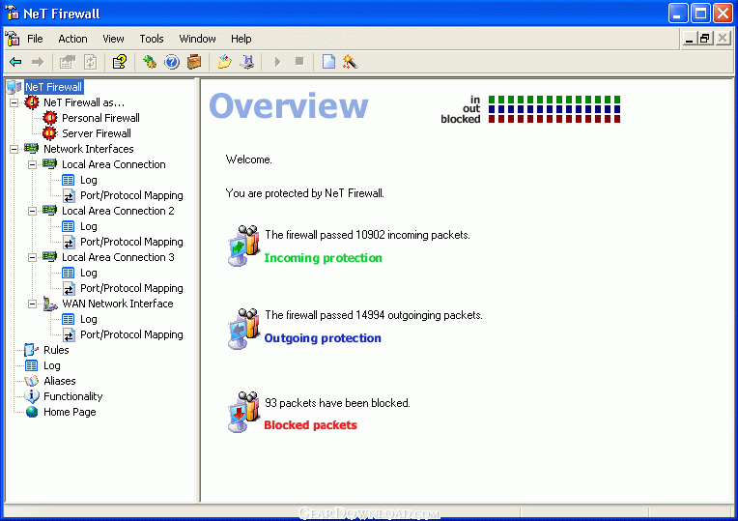Image resolution: width=738 pixels, height=521 pixels.
Task: Open Log under Local Area Connection
Action: (x=89, y=180)
